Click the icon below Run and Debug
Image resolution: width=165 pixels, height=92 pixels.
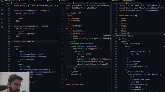point(2,23)
